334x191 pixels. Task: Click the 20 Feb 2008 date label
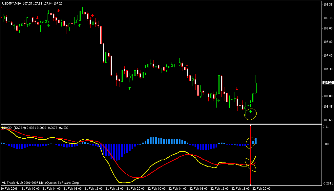[x=9, y=188]
